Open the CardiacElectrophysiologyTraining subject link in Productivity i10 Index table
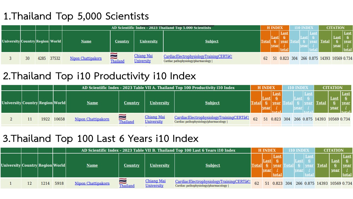The image size is (353, 199). [212, 117]
